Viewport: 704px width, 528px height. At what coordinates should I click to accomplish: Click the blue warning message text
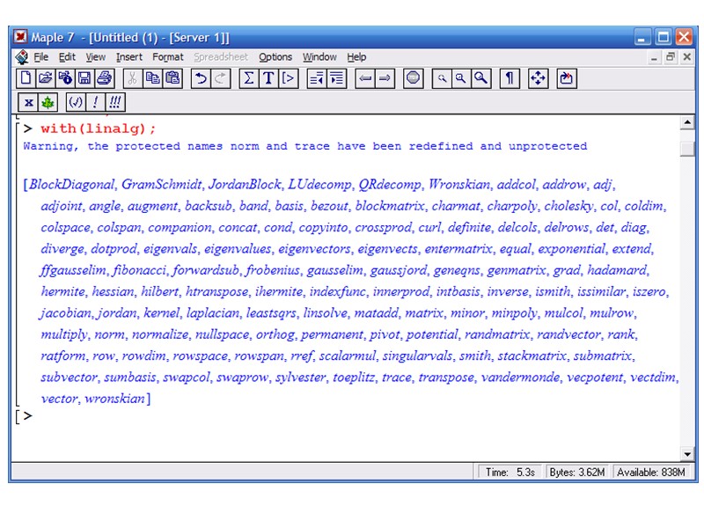[x=304, y=146]
